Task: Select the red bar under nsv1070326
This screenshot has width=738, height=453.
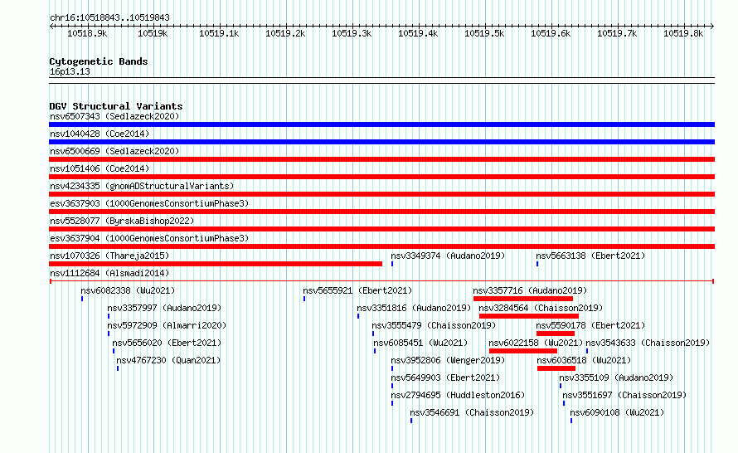Action: pos(216,264)
